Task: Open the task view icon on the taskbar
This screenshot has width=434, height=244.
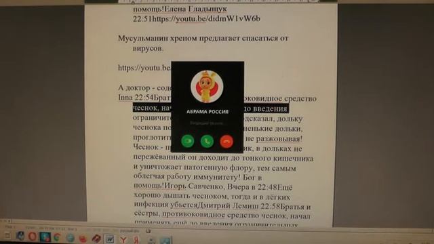Action: pos(7,236)
